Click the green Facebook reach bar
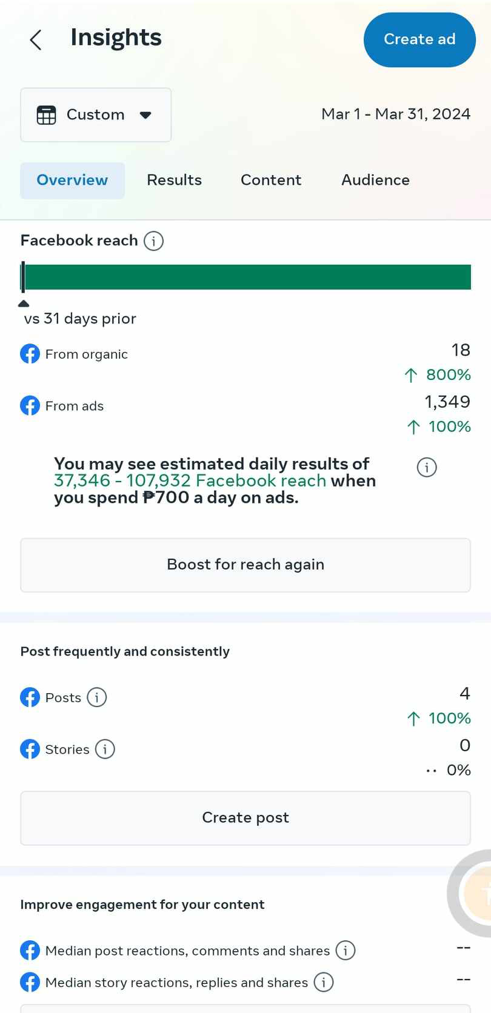Viewport: 491px width, 1013px height. point(247,277)
